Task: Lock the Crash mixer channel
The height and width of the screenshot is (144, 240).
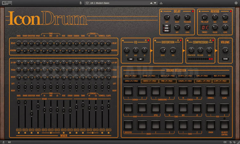Action: [x=70, y=132]
